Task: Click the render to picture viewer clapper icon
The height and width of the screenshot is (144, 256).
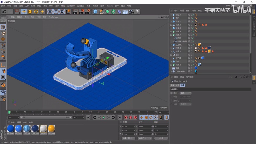Action: pyautogui.click(x=81, y=11)
